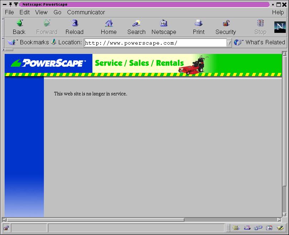Click inside the Location URL field
Image resolution: width=289 pixels, height=235 pixels.
[153, 43]
